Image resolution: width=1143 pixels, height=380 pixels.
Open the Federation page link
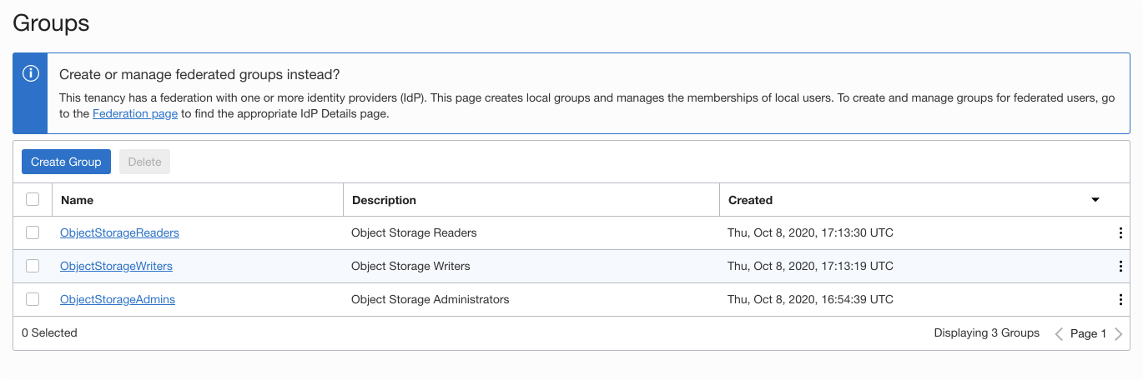point(135,113)
